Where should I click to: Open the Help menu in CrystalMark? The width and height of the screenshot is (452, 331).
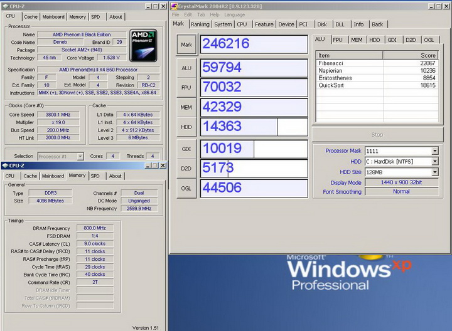[215, 14]
